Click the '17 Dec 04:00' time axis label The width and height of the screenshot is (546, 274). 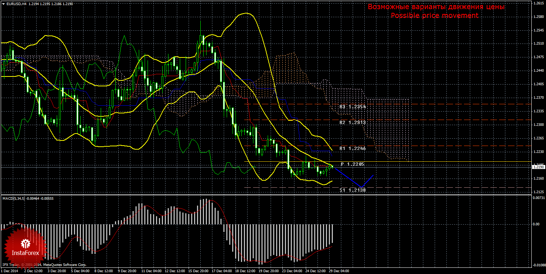pos(222,271)
